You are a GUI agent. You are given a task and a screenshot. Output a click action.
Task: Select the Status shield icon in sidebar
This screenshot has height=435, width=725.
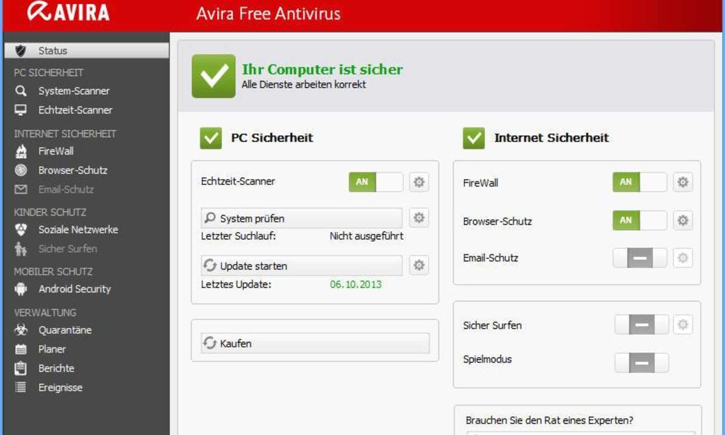pyautogui.click(x=21, y=51)
